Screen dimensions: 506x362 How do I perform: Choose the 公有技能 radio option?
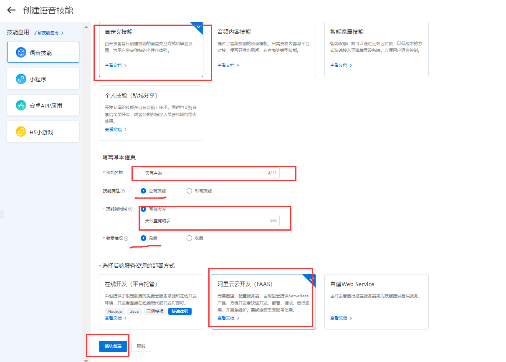[144, 191]
